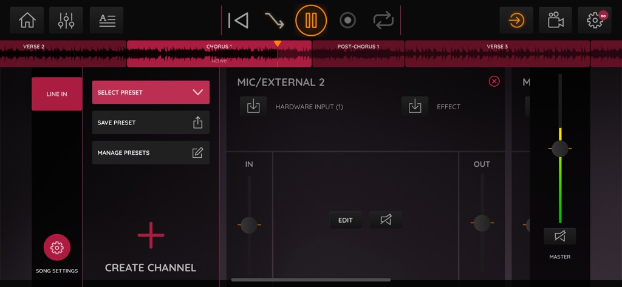This screenshot has height=287, width=622.
Task: Open the video camera icon
Action: 555,20
